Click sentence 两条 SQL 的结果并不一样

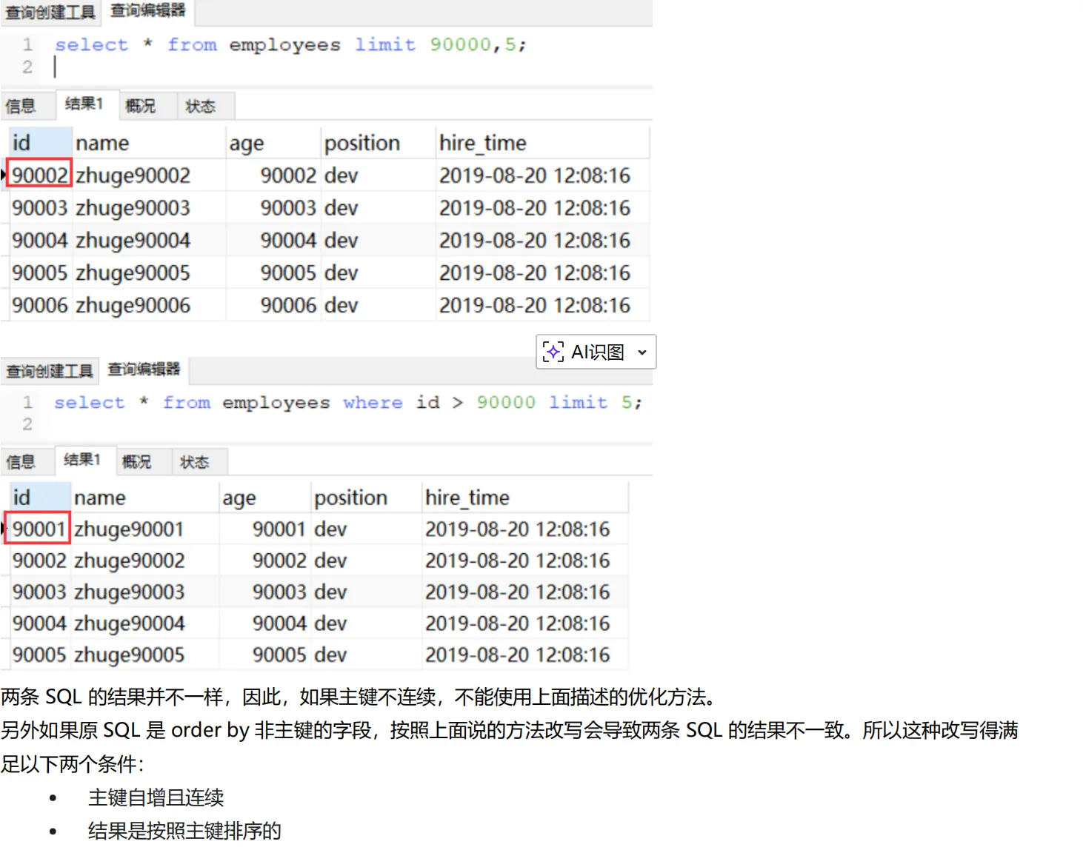point(112,697)
